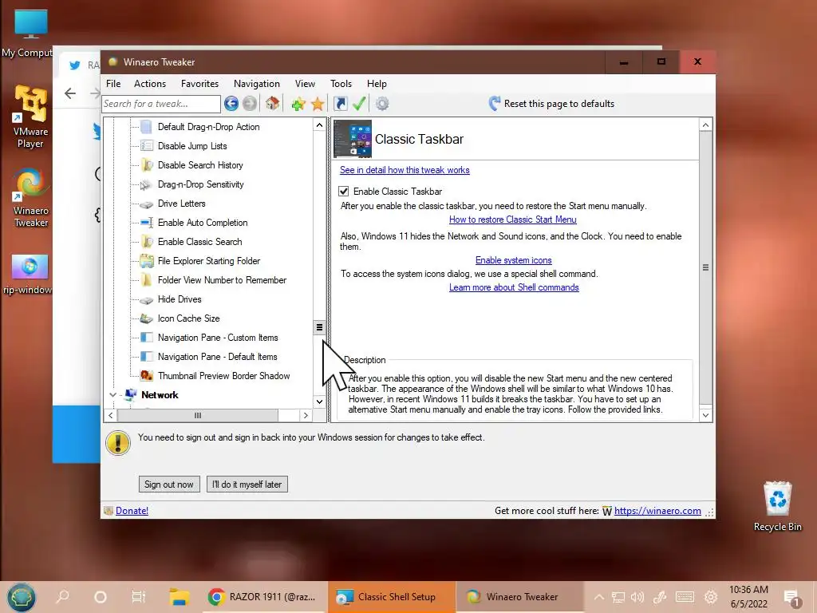Select Hide Drives tree item
817x613 pixels.
(x=180, y=299)
